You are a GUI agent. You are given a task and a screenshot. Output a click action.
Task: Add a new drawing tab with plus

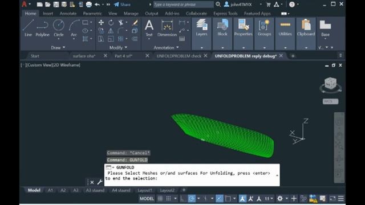point(293,56)
